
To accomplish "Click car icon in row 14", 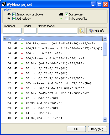I will click(15, 53).
